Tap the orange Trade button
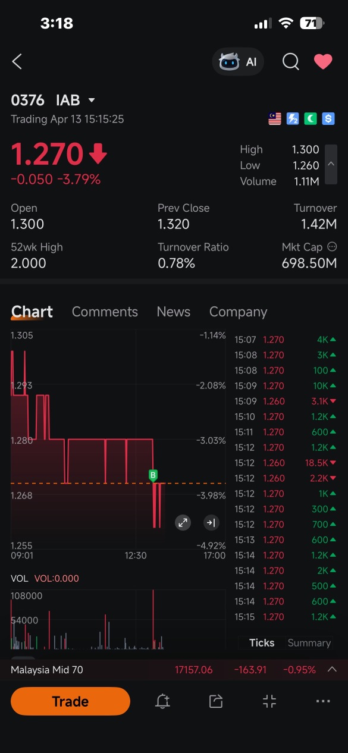 point(70,701)
